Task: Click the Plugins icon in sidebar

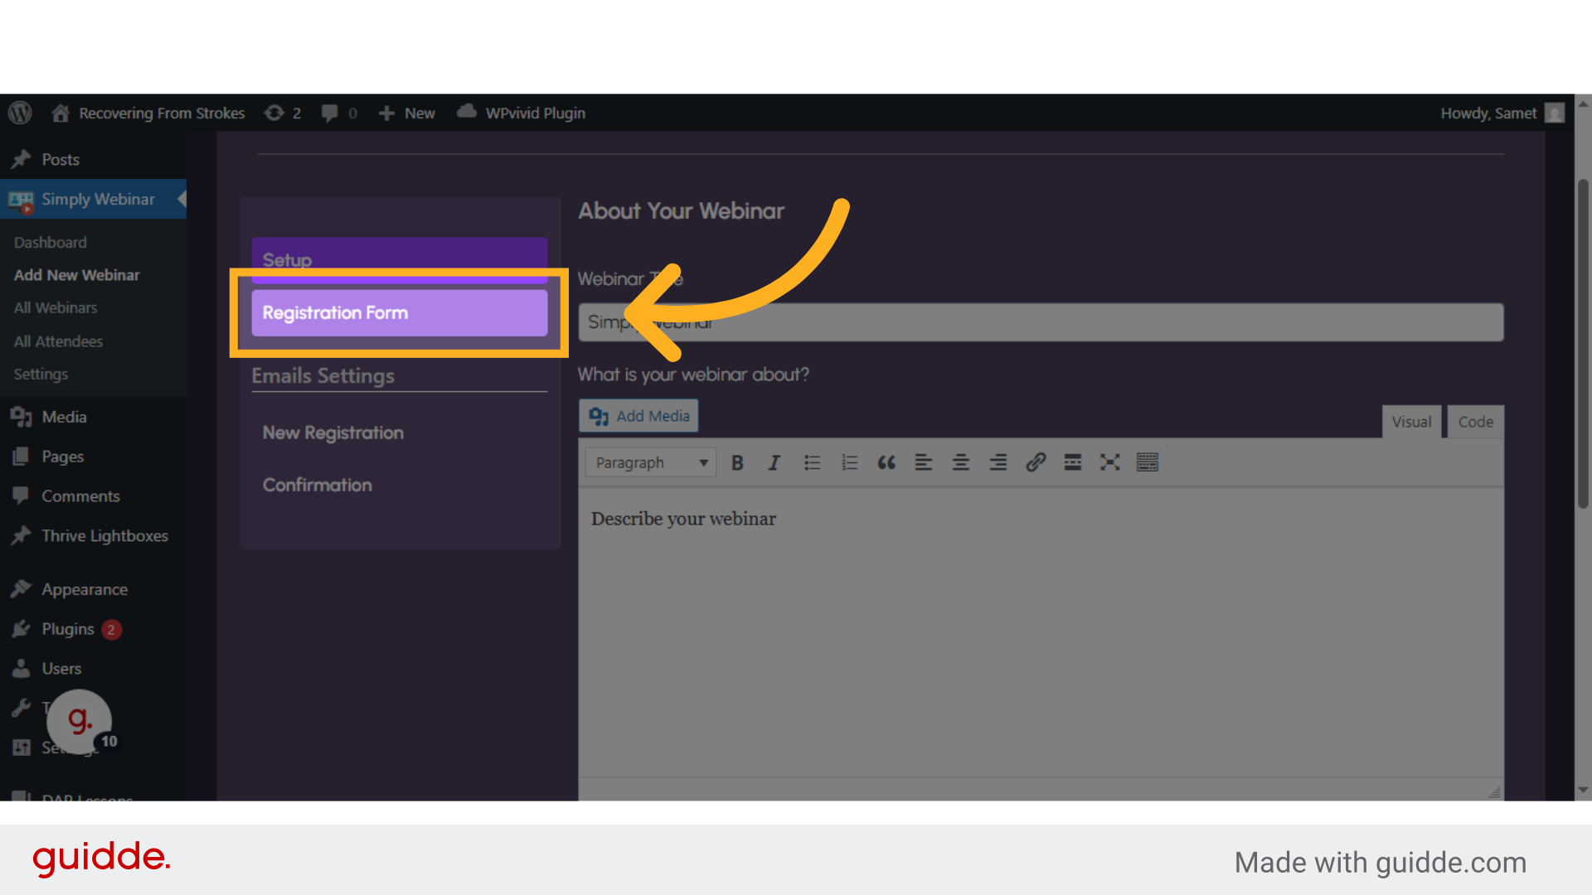Action: click(21, 629)
